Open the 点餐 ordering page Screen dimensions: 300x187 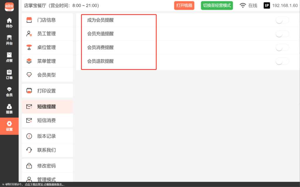click(9, 57)
